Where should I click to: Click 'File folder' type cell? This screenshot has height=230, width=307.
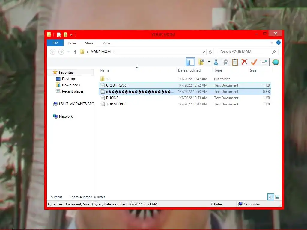tap(222, 79)
